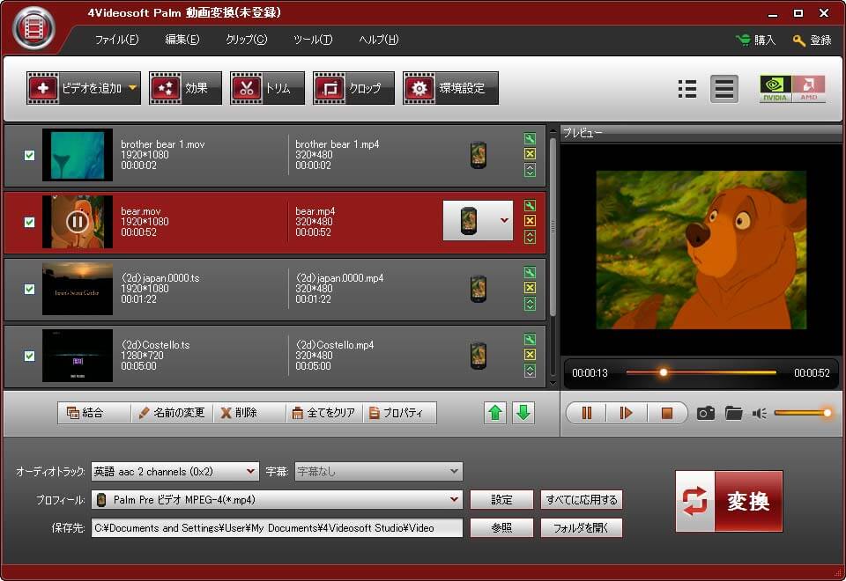
Task: Click Apply to All (すべてに応用する) button
Action: pyautogui.click(x=582, y=500)
